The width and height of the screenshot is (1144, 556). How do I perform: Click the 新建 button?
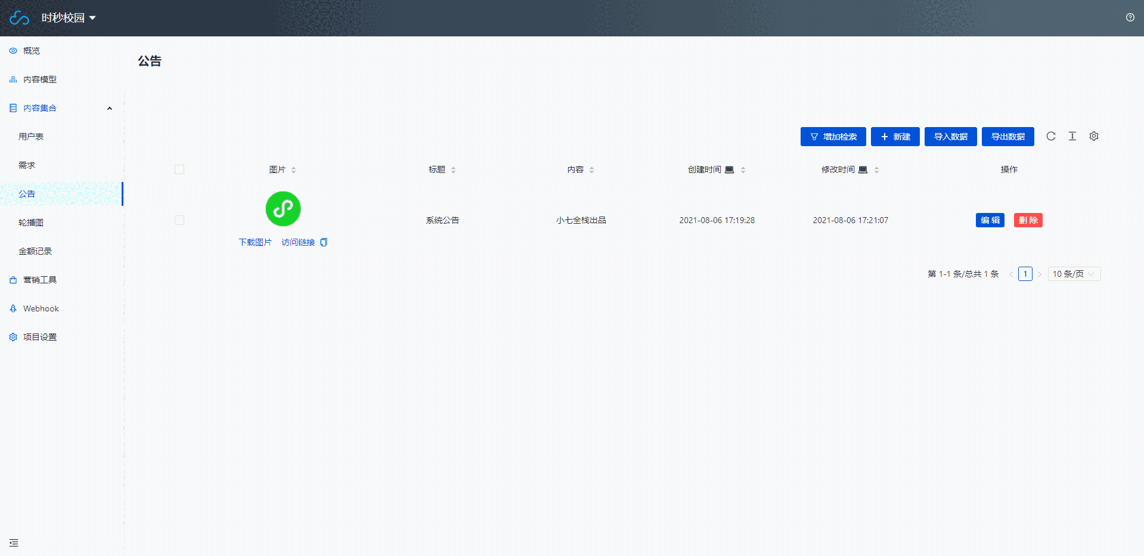coord(895,137)
